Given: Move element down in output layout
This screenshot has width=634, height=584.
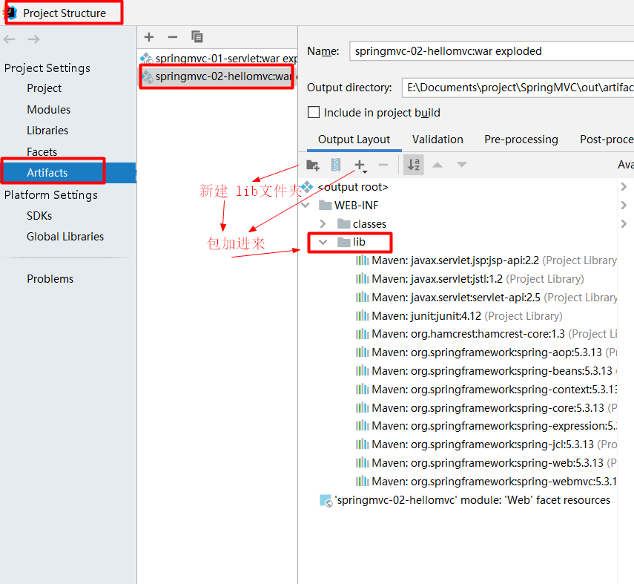Looking at the screenshot, I should 462,165.
